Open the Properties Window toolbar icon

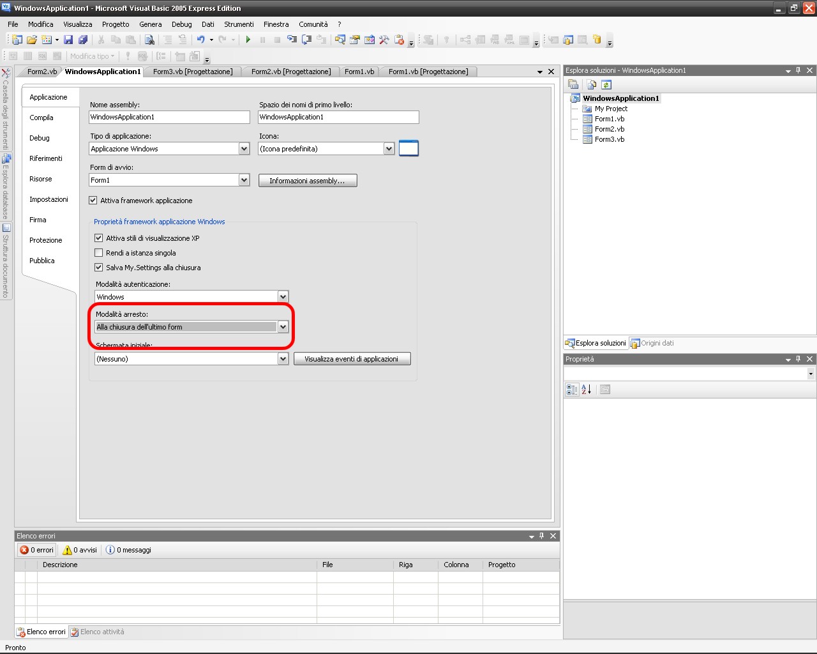click(x=354, y=40)
